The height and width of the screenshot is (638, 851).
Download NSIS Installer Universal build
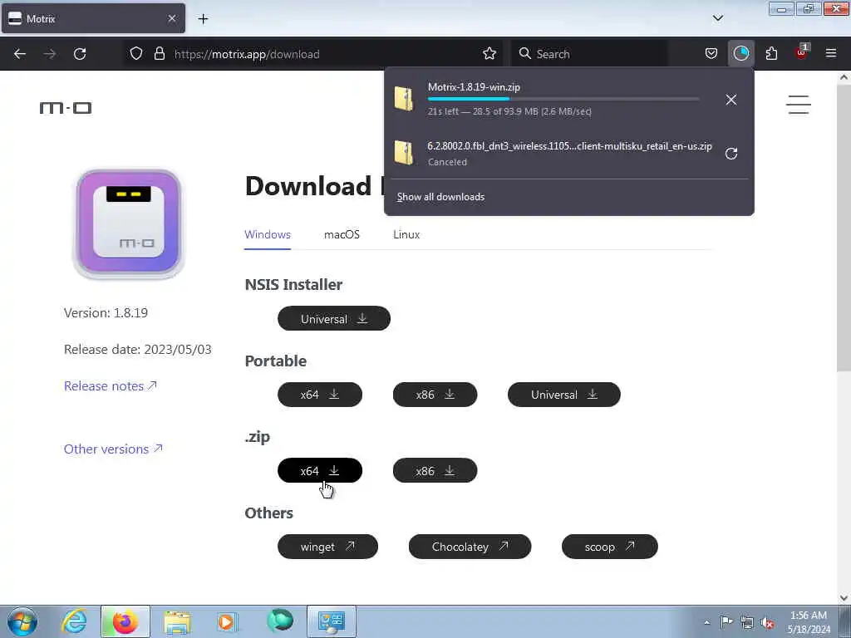pyautogui.click(x=334, y=318)
